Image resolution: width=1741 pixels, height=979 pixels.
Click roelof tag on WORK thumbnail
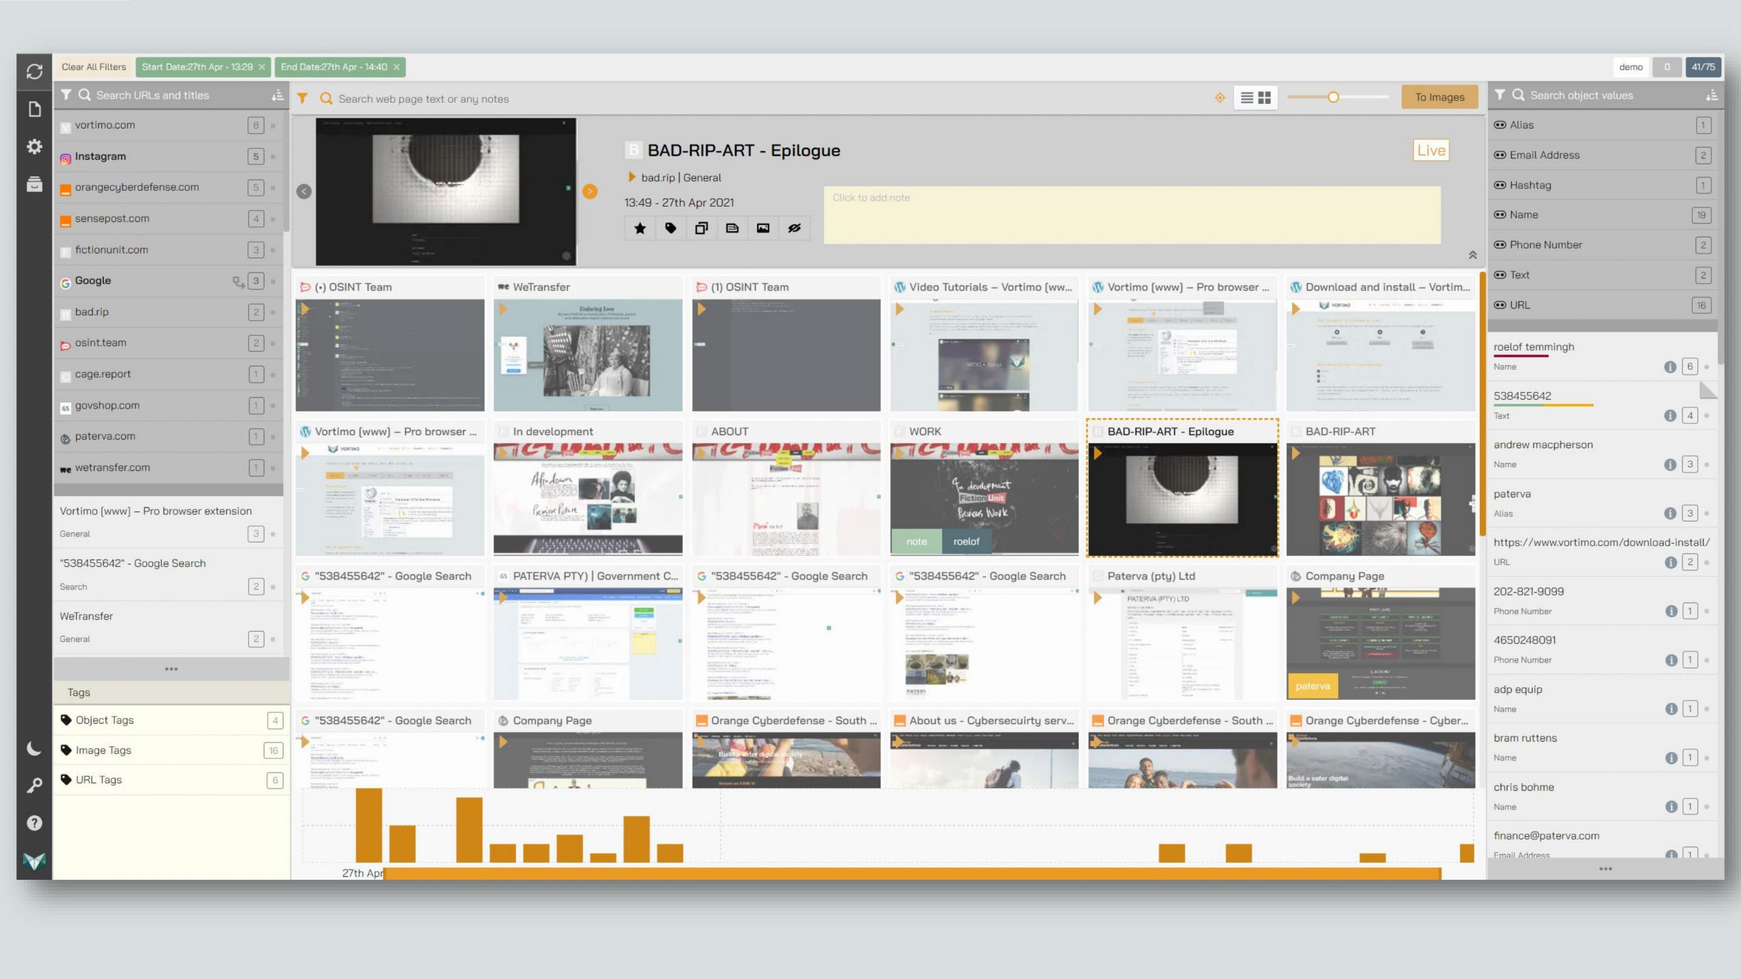(x=966, y=541)
